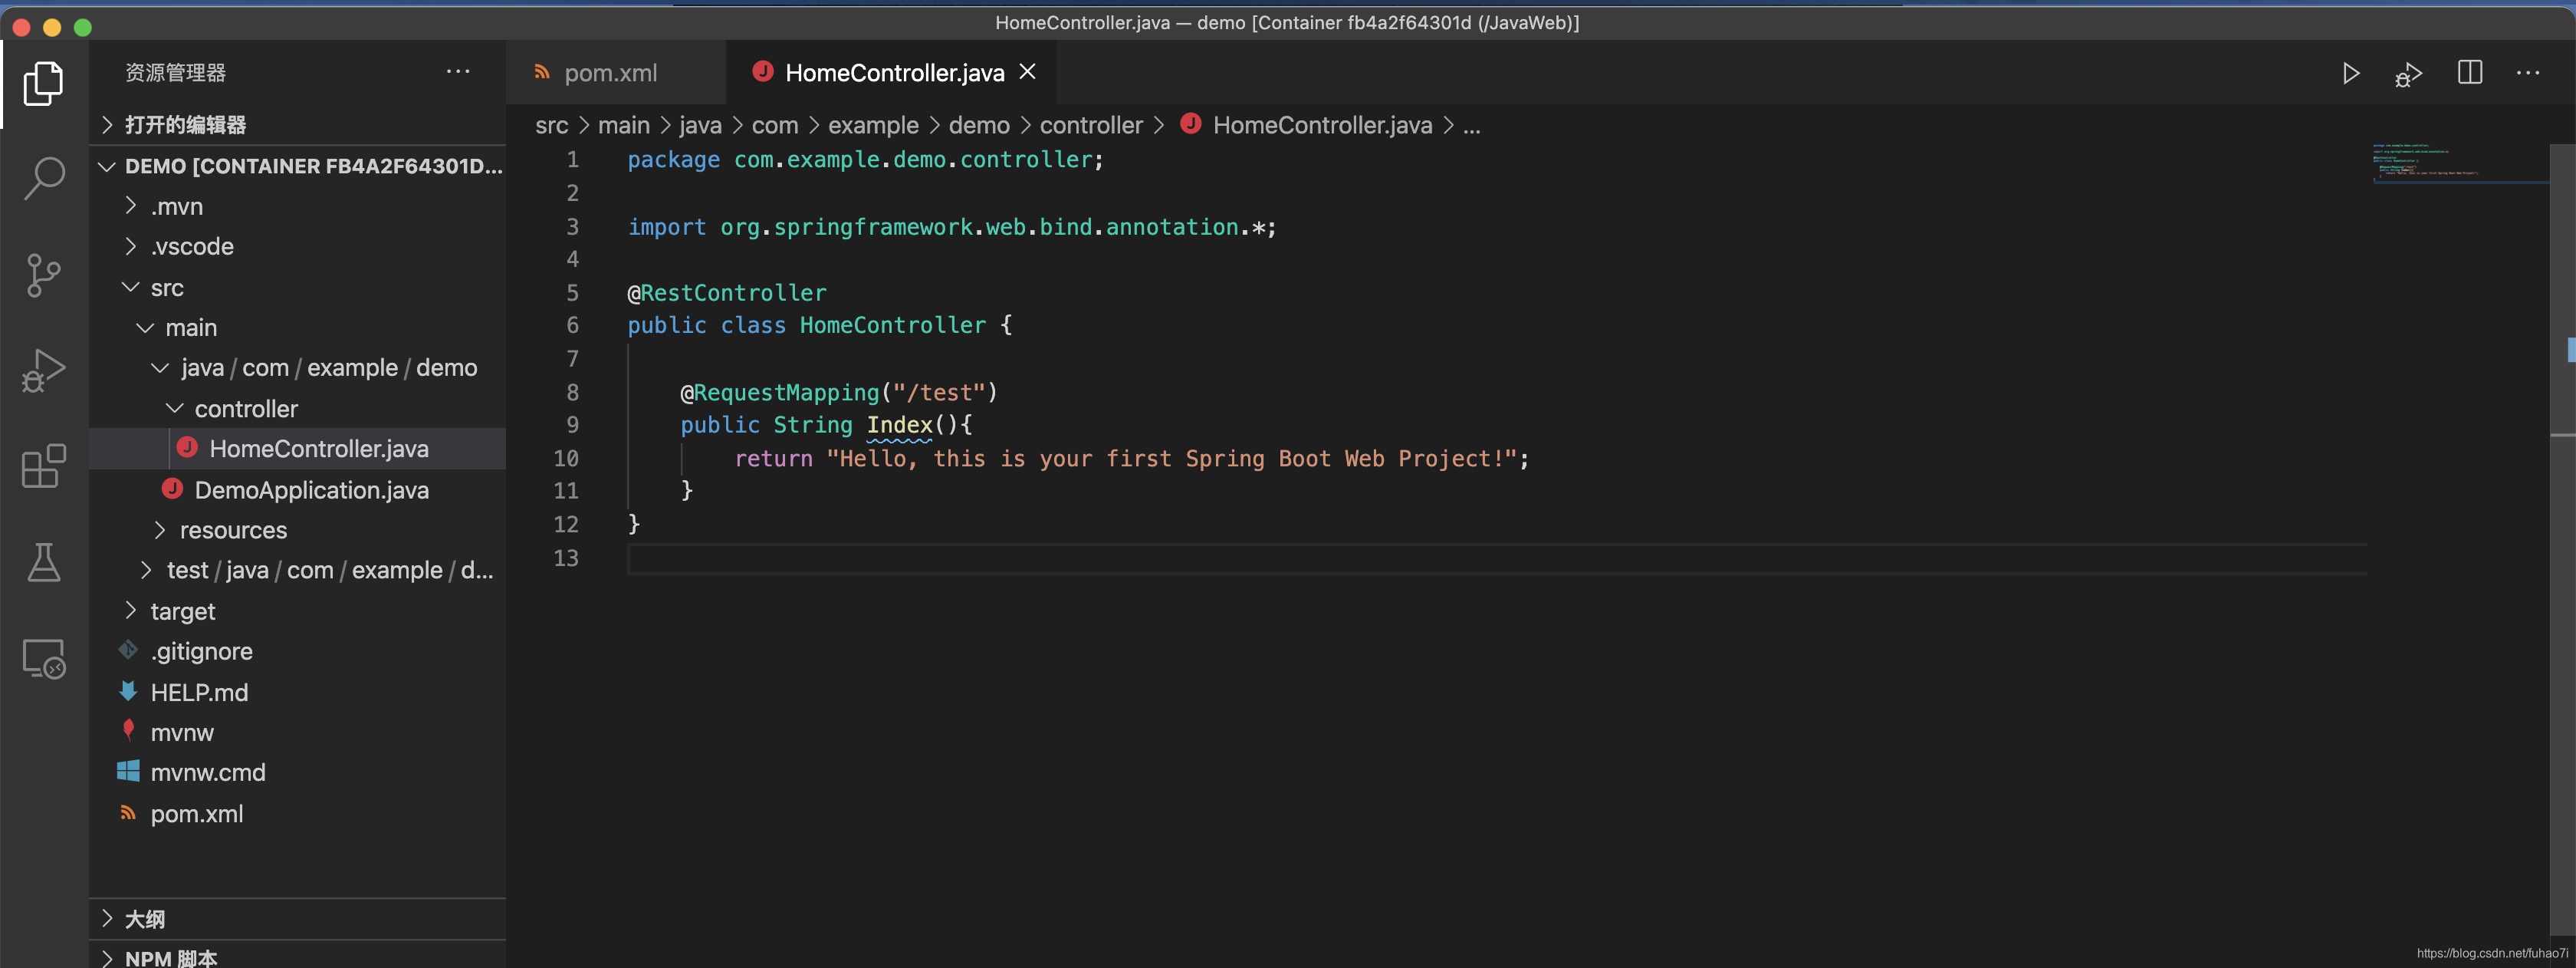Click line number 10 in gutter
2576x968 pixels.
pyautogui.click(x=566, y=459)
